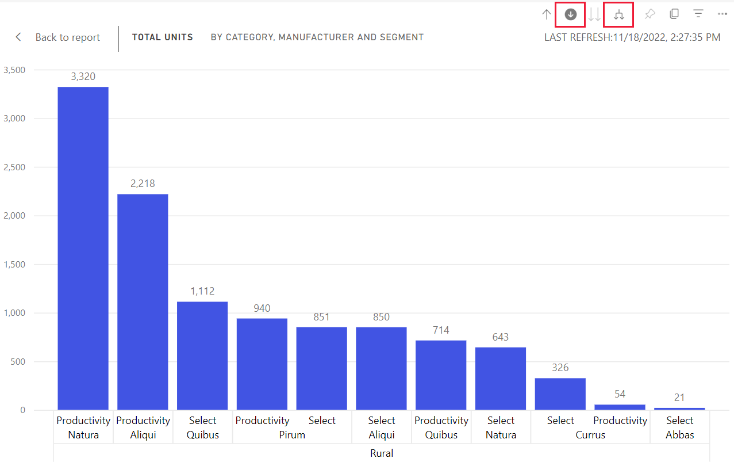734x466 pixels.
Task: Click the Pirum manufacturer axis label
Action: tap(292, 435)
